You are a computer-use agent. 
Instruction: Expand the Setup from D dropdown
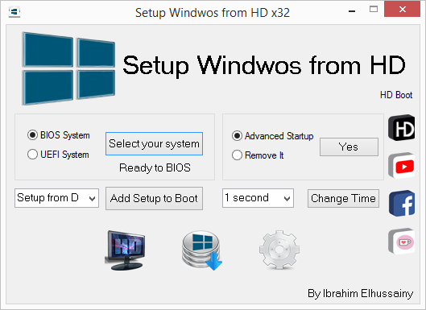point(56,198)
